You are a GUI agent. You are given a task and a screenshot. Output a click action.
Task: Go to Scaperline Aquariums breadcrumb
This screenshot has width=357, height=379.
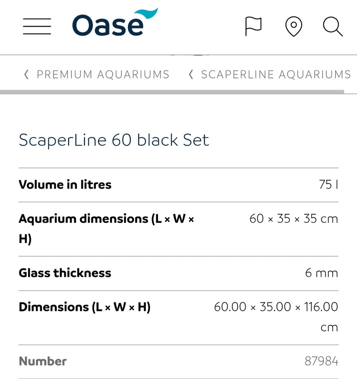click(276, 75)
